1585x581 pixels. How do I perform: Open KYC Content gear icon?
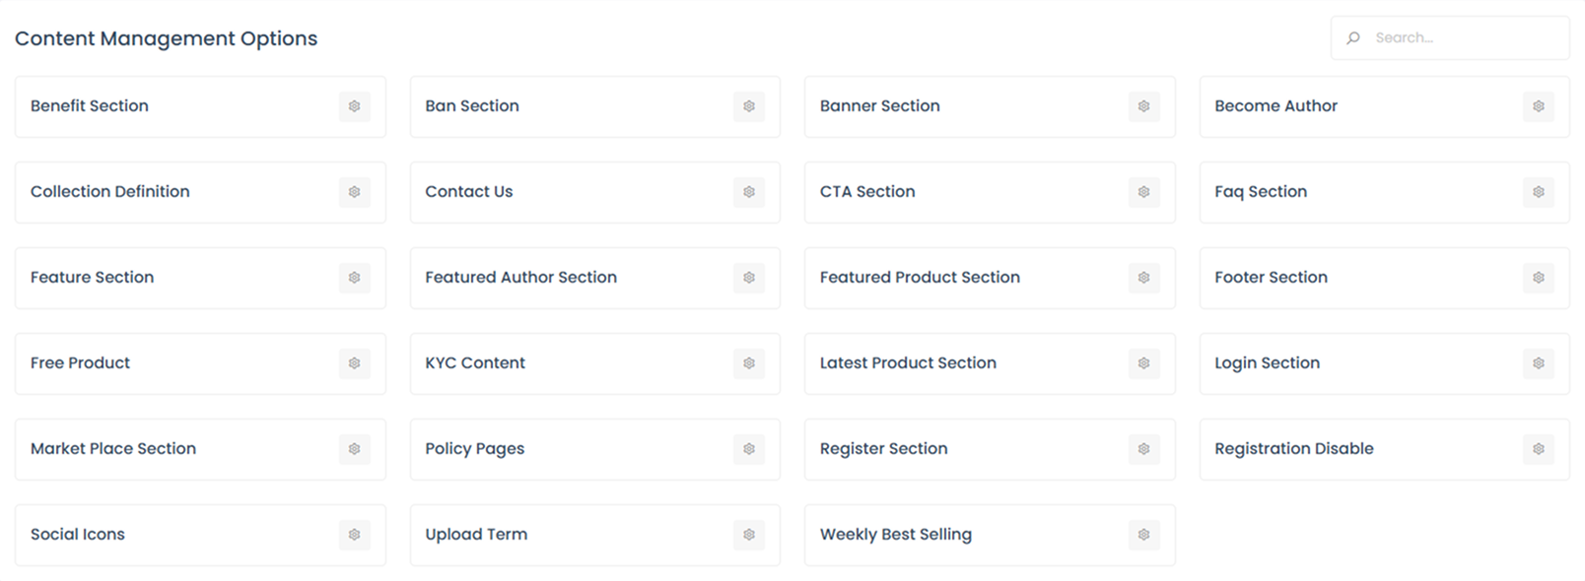click(749, 363)
